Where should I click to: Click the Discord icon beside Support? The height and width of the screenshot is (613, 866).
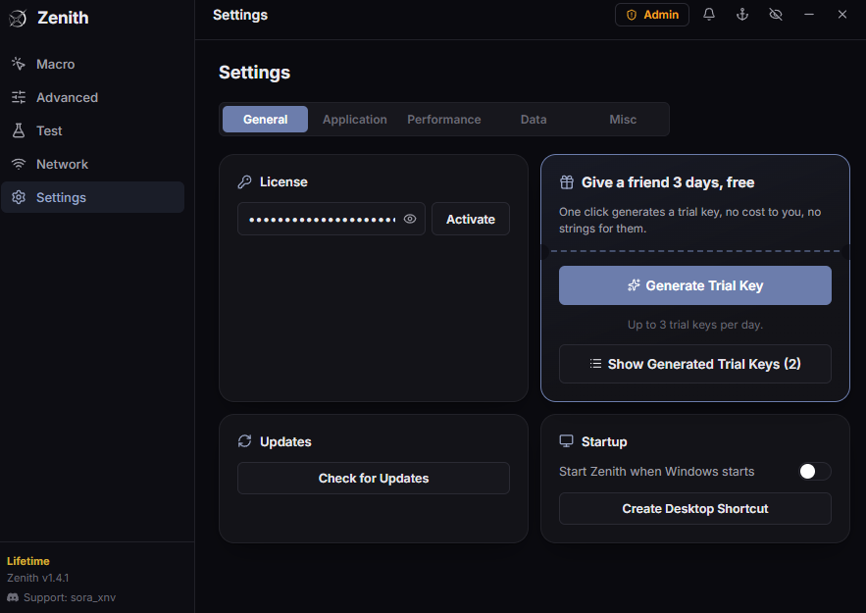pos(13,597)
